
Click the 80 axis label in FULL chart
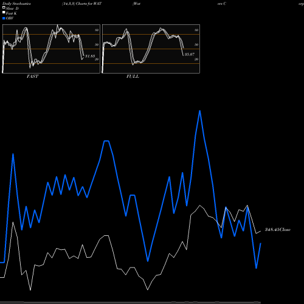pos(196,30)
